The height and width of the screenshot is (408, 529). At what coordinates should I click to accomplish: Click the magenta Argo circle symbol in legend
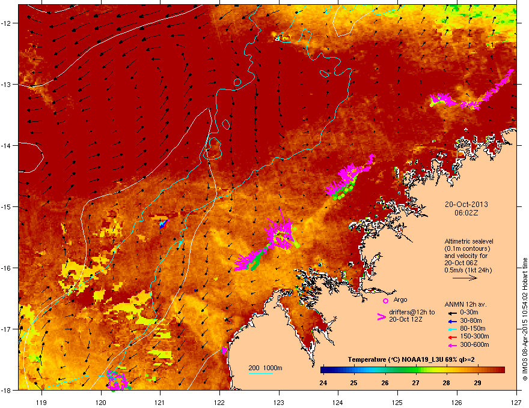pyautogui.click(x=385, y=301)
